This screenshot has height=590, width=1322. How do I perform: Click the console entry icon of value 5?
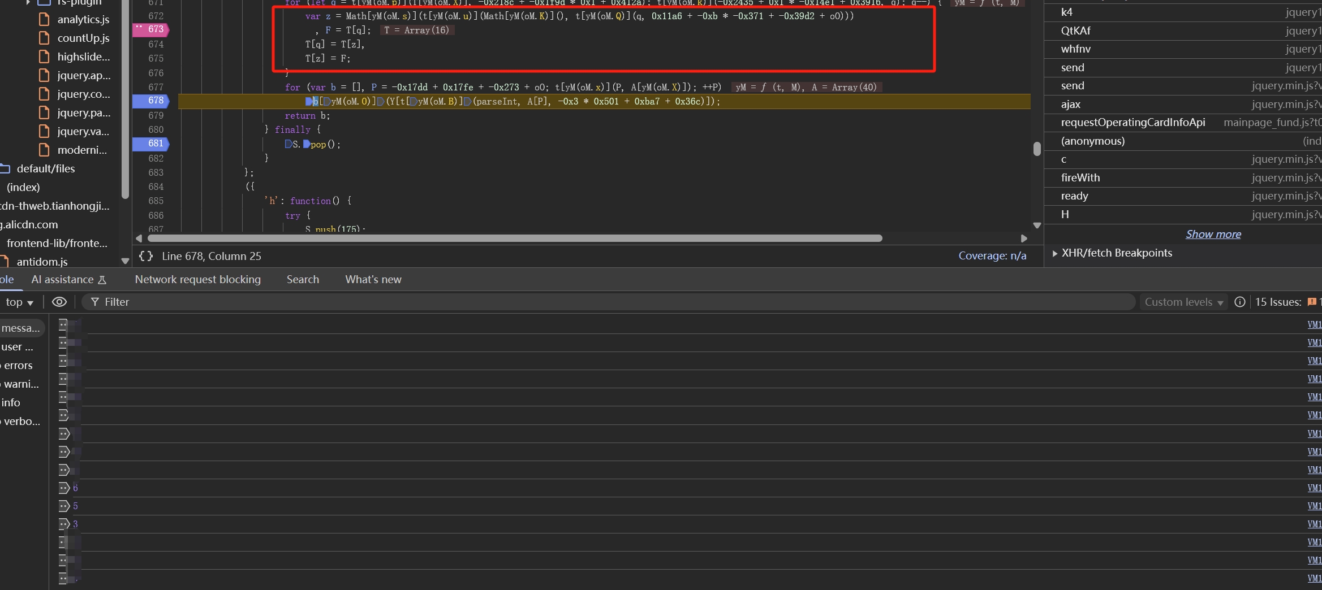[64, 506]
